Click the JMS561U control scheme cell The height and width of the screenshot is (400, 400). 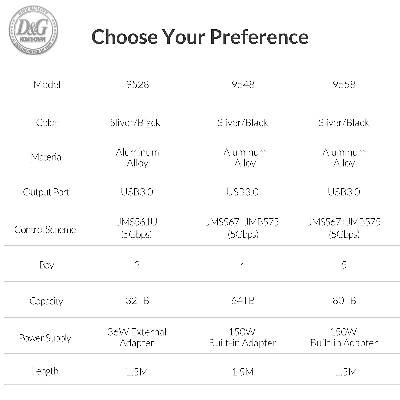pos(137,228)
